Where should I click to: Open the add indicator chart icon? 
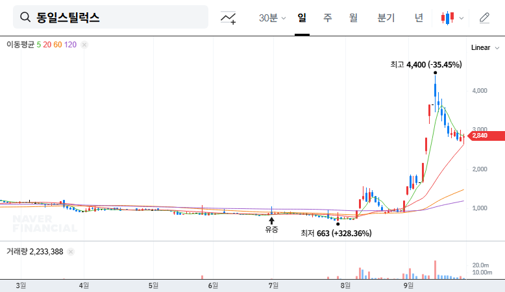pyautogui.click(x=228, y=18)
